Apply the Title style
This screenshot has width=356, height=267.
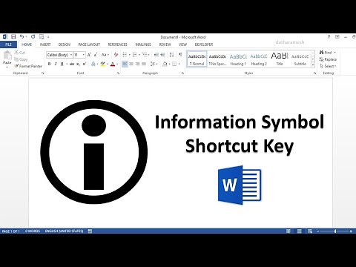point(280,59)
